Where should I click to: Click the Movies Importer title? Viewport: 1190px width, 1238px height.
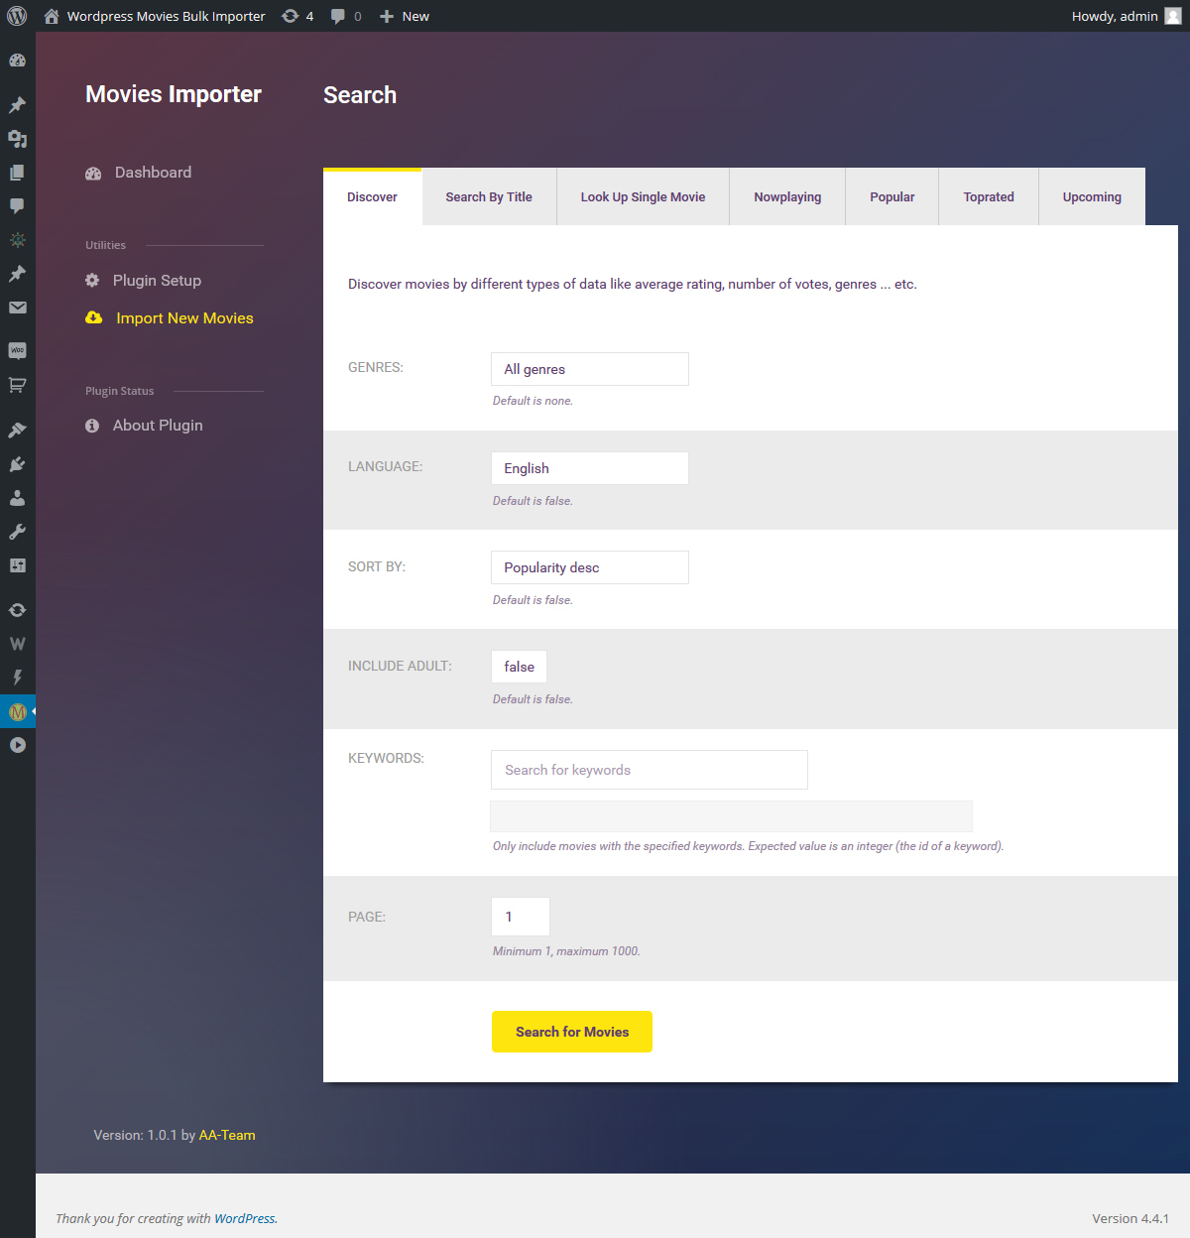pyautogui.click(x=174, y=94)
